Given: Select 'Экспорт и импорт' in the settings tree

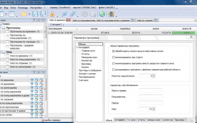Looking at the screenshot, I should point(87,74).
